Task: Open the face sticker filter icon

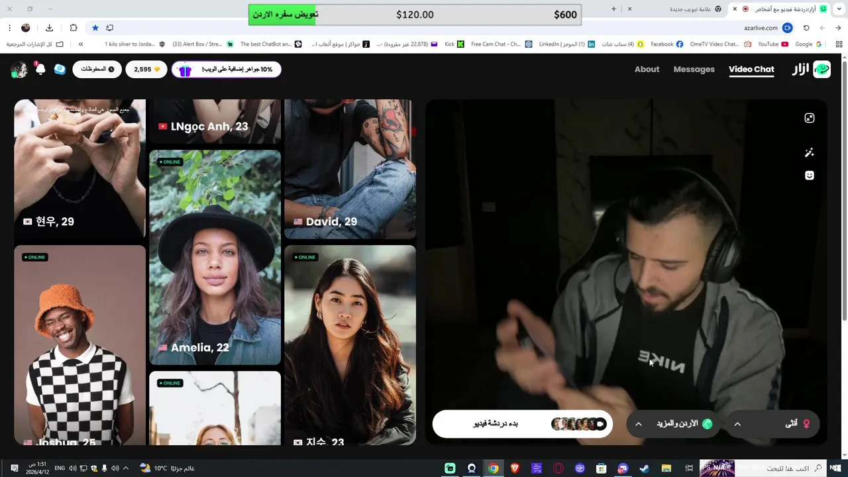Action: click(809, 176)
